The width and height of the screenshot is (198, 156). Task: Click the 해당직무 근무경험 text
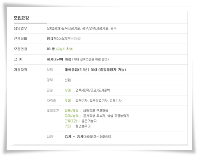pos(95,111)
